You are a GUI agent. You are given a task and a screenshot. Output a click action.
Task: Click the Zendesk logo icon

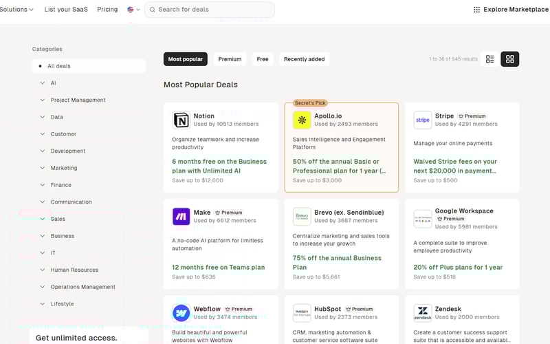(422, 313)
